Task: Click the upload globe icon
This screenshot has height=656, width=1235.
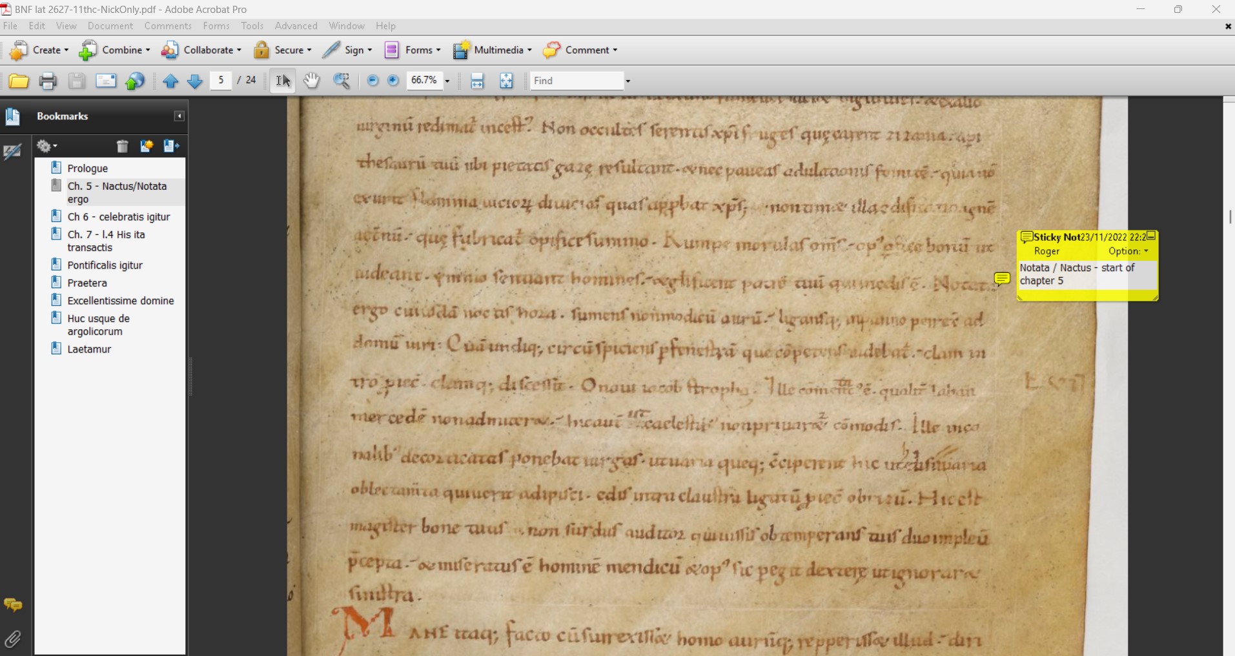Action: point(135,81)
